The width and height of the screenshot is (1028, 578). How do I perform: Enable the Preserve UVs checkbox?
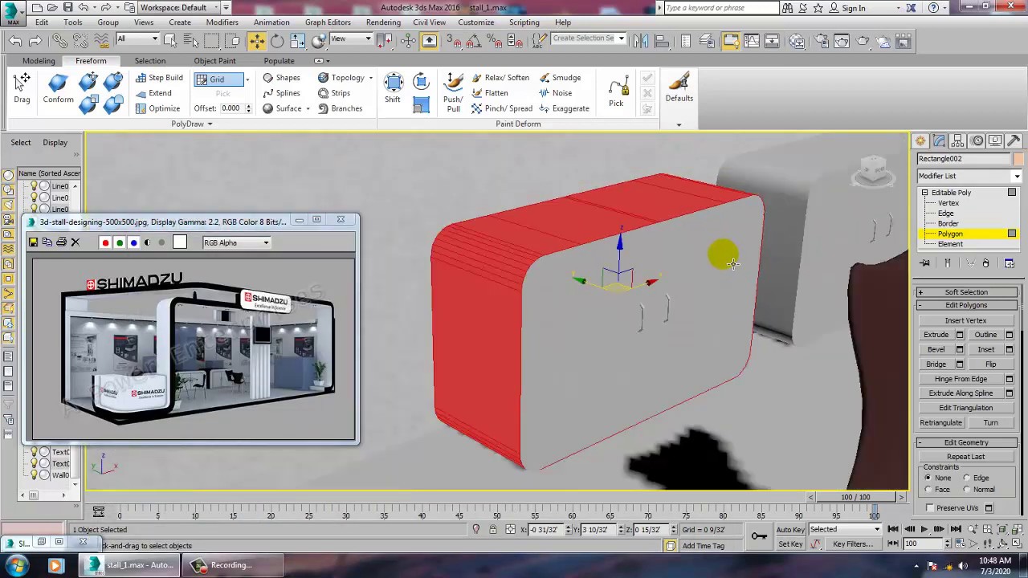[x=930, y=508]
